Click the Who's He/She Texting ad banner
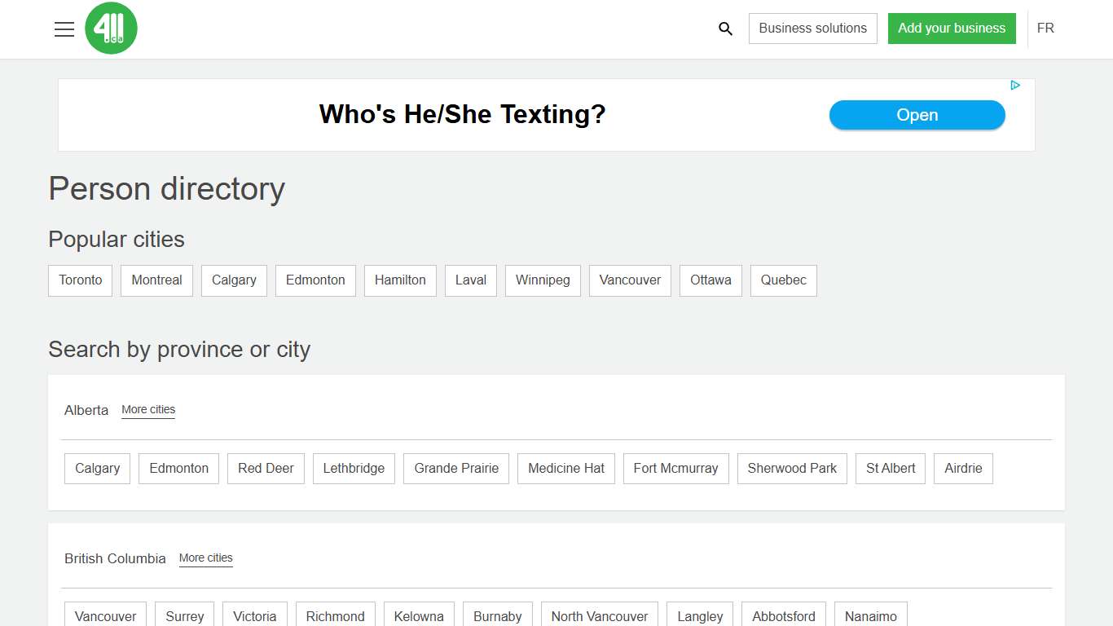Screen dimensions: 1113x626 pyautogui.click(x=462, y=115)
